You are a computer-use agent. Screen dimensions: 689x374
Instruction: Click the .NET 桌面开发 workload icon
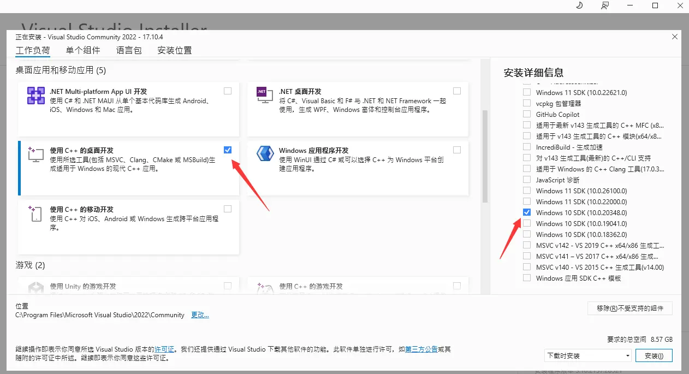[265, 96]
